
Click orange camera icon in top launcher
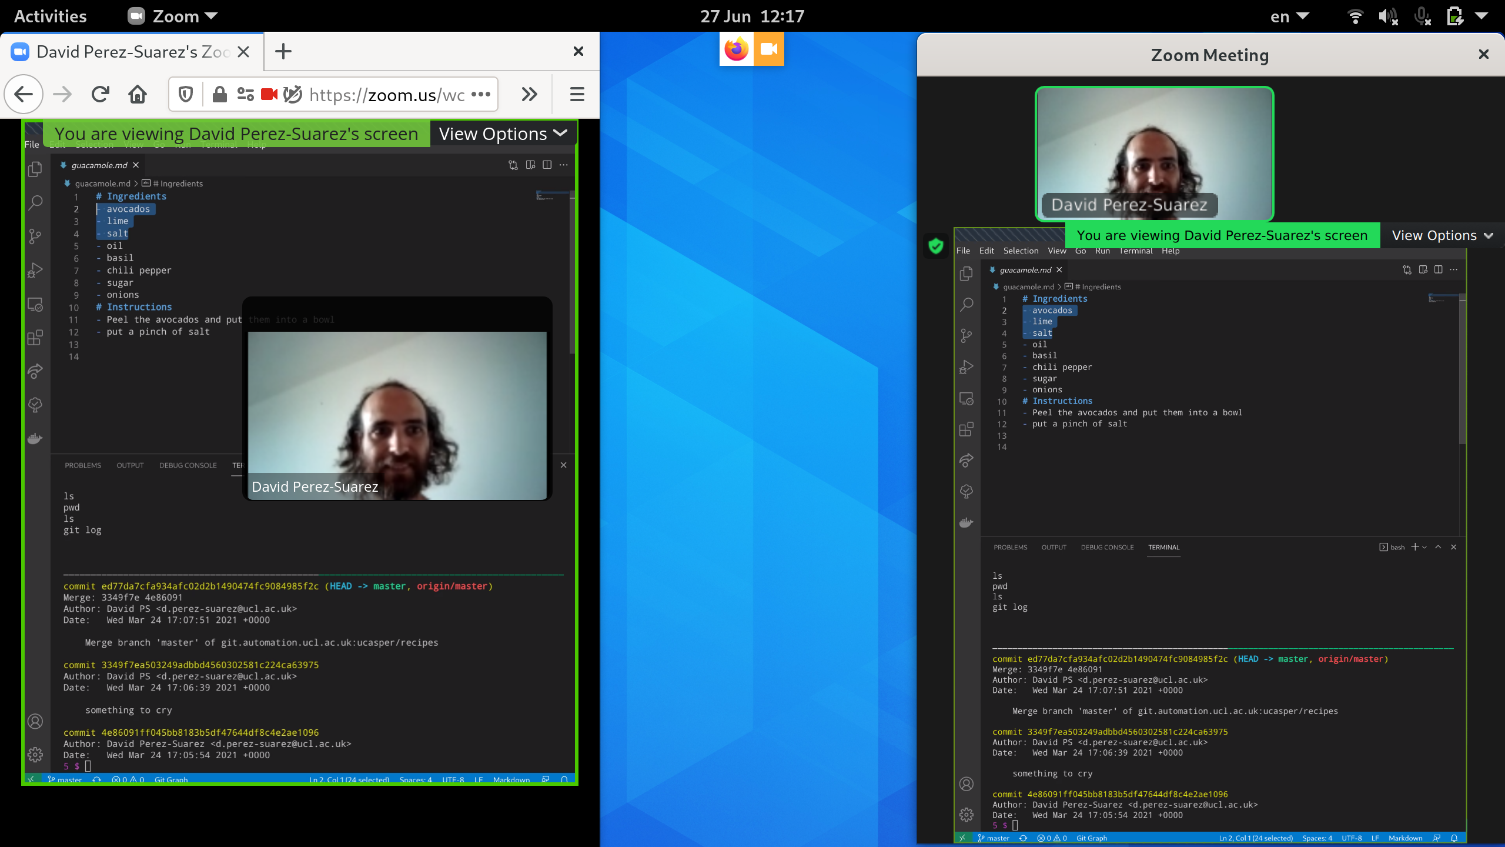point(768,49)
